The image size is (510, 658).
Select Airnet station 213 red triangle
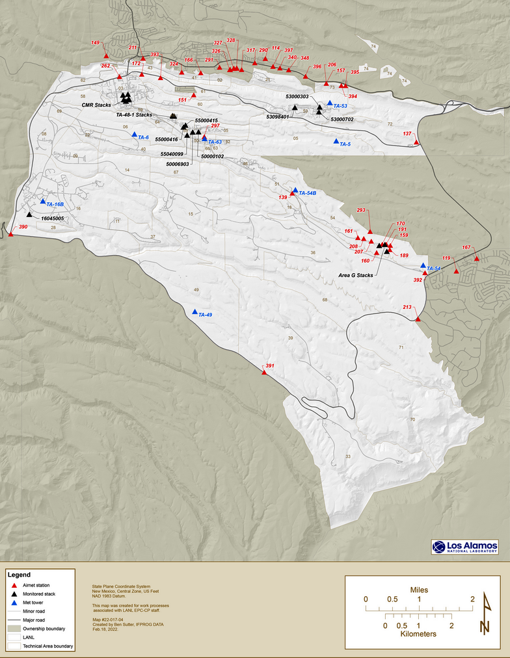(418, 319)
